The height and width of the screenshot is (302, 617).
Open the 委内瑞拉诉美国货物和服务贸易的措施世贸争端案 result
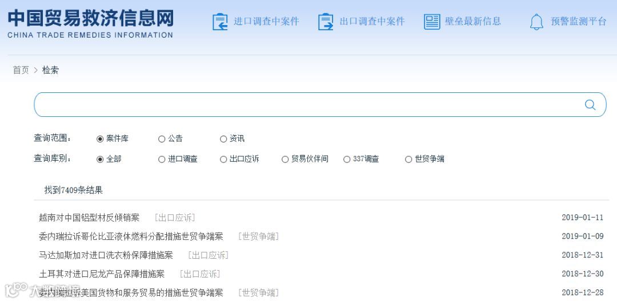(131, 293)
